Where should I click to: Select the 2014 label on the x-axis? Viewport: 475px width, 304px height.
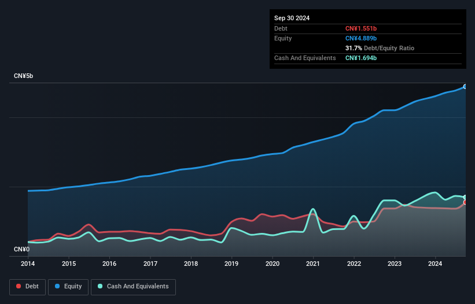28,264
